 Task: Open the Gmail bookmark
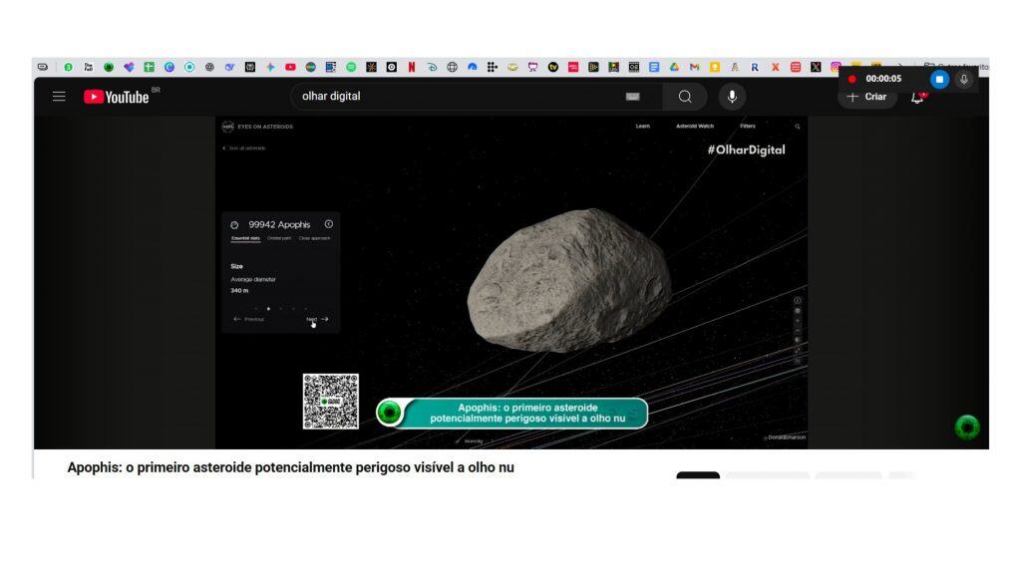(695, 67)
